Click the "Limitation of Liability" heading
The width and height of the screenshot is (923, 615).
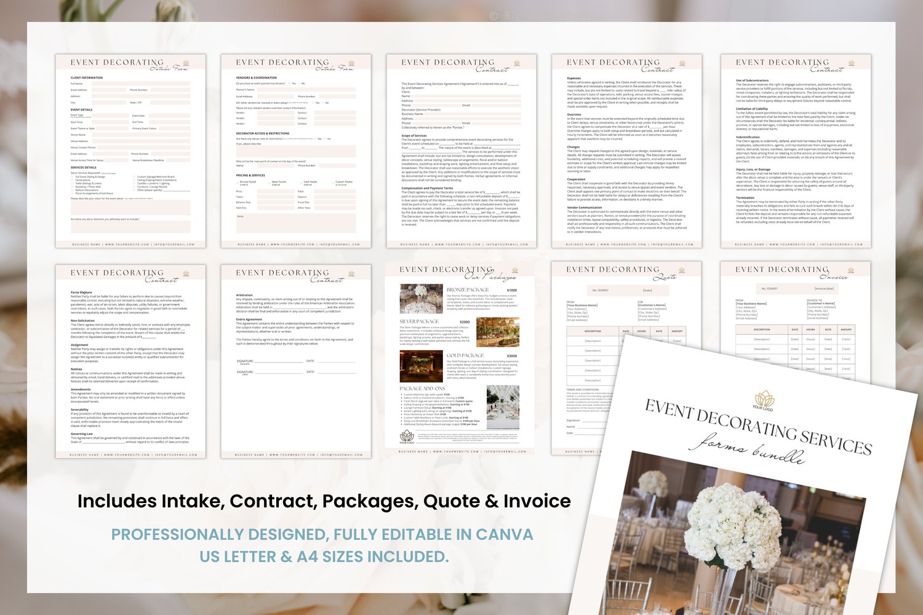coord(752,109)
